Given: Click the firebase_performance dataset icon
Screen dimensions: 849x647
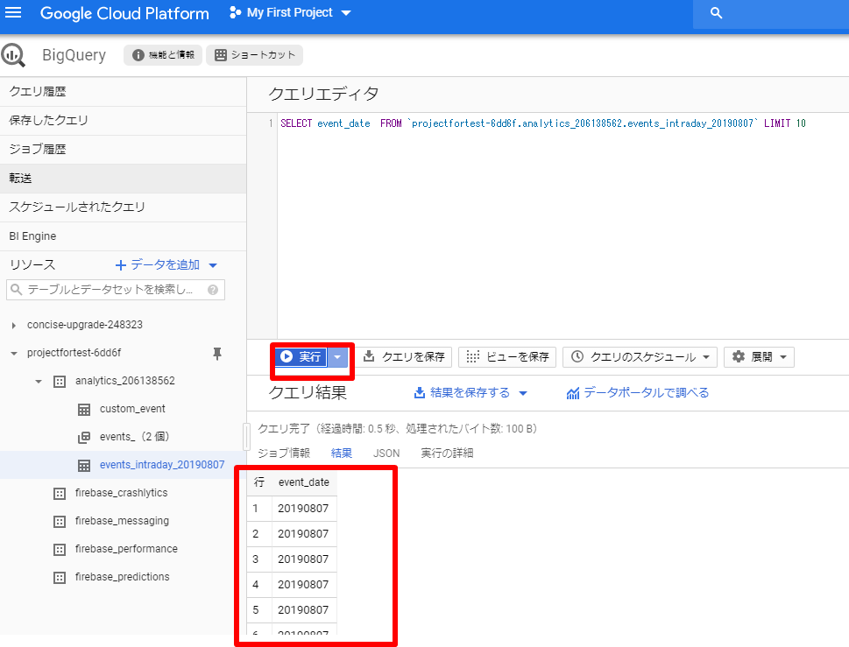Looking at the screenshot, I should point(60,550).
